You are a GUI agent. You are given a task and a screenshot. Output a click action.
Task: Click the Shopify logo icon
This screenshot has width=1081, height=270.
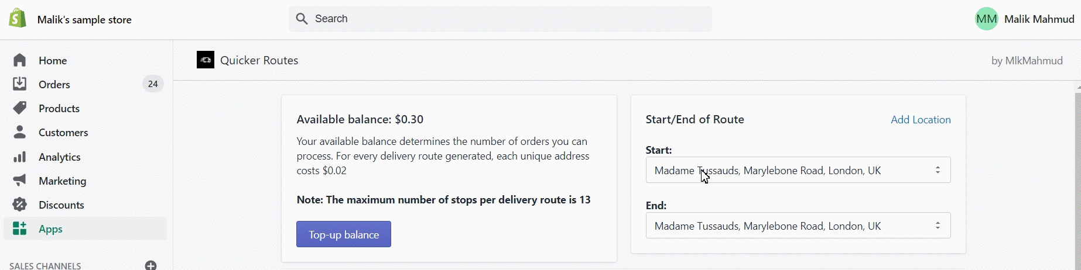[18, 19]
